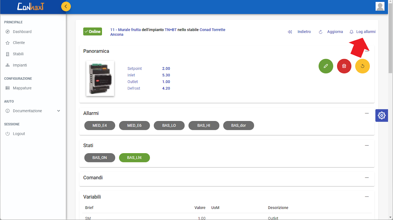Open the blue settings gear panel

pos(382,116)
